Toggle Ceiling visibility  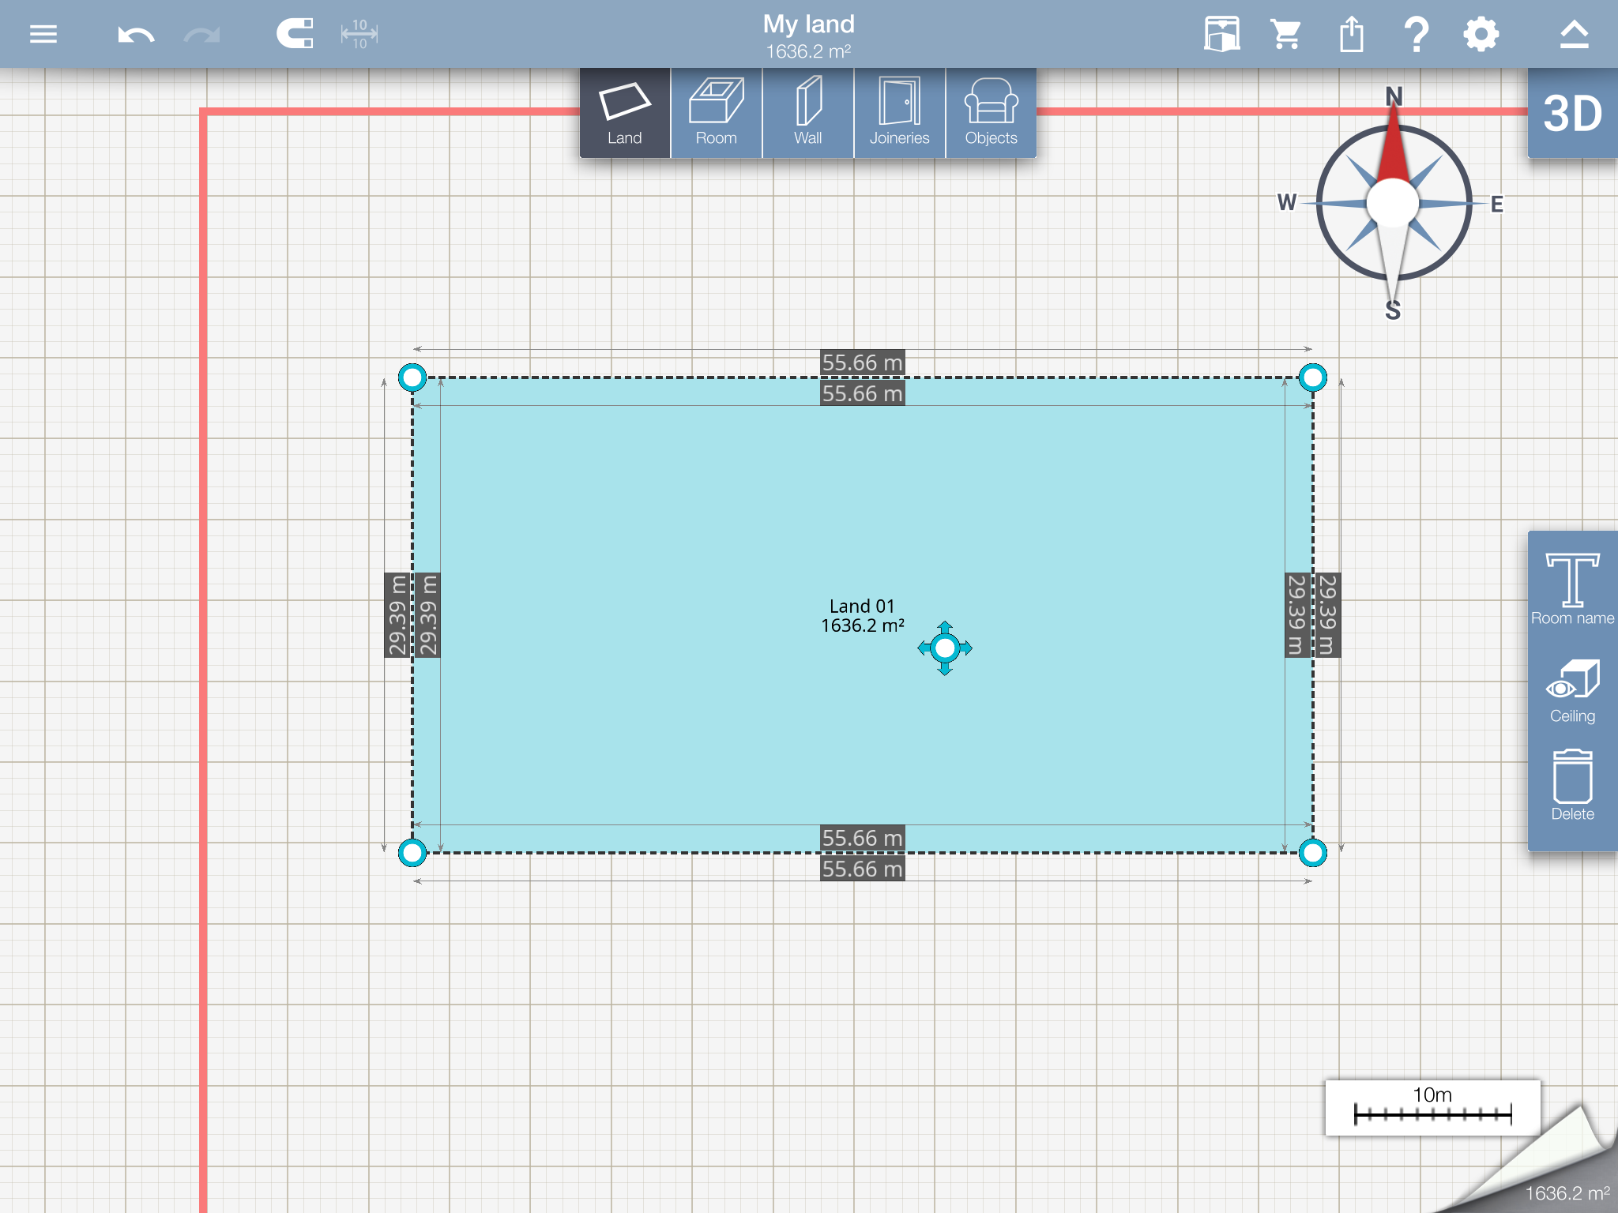1572,691
